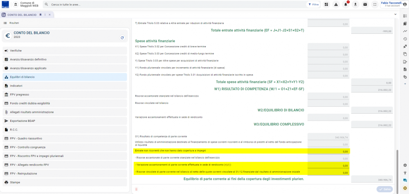Select the CONTO DEL BILANCIO tab
Image resolution: width=409 pixels, height=194 pixels.
pyautogui.click(x=22, y=15)
